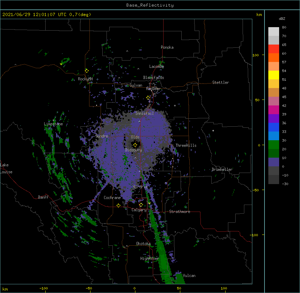Click the yellow diamond marker south of RedDeer
The height and width of the screenshot is (293, 300).
coord(148,98)
